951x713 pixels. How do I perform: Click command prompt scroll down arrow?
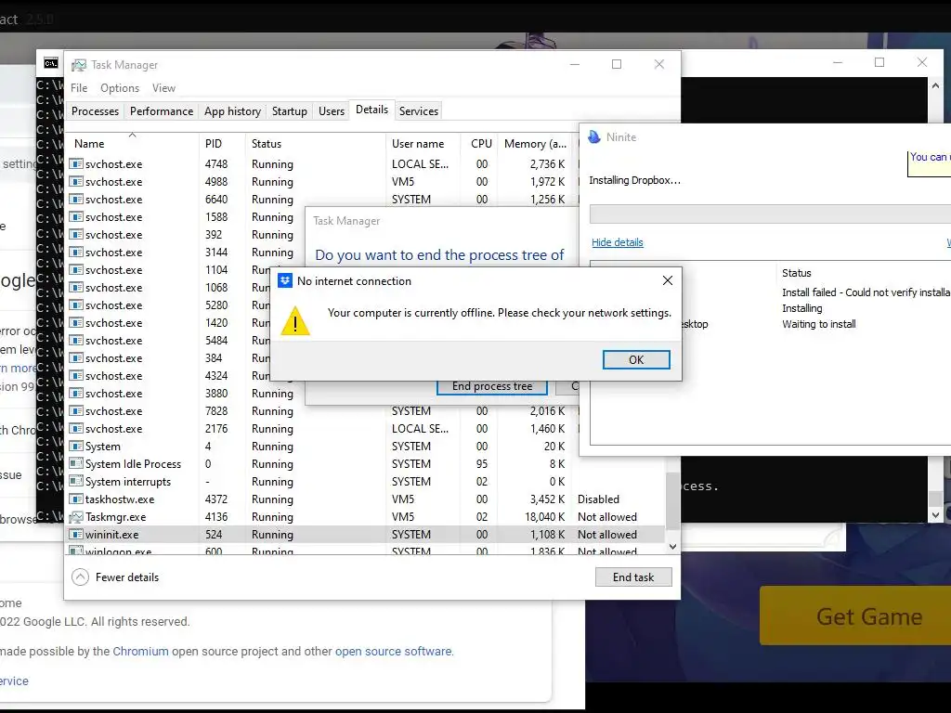(935, 514)
